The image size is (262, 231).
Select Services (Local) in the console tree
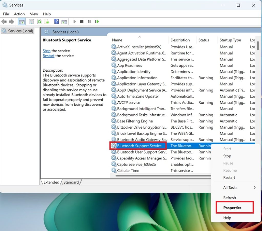18,31
